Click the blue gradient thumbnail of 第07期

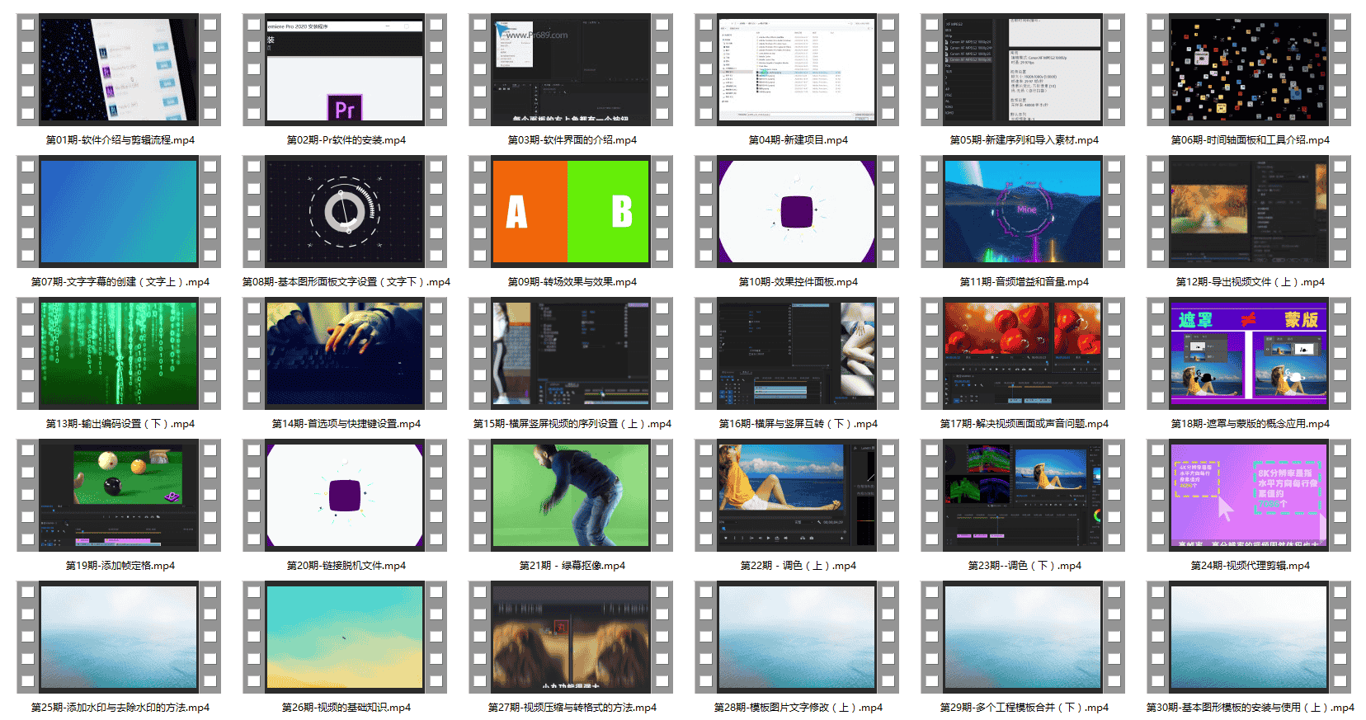click(x=119, y=211)
